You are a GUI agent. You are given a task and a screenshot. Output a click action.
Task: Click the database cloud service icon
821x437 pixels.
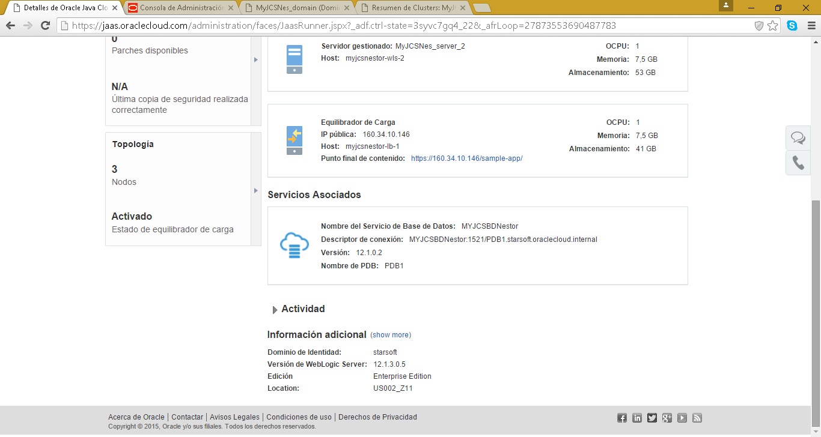pos(295,246)
